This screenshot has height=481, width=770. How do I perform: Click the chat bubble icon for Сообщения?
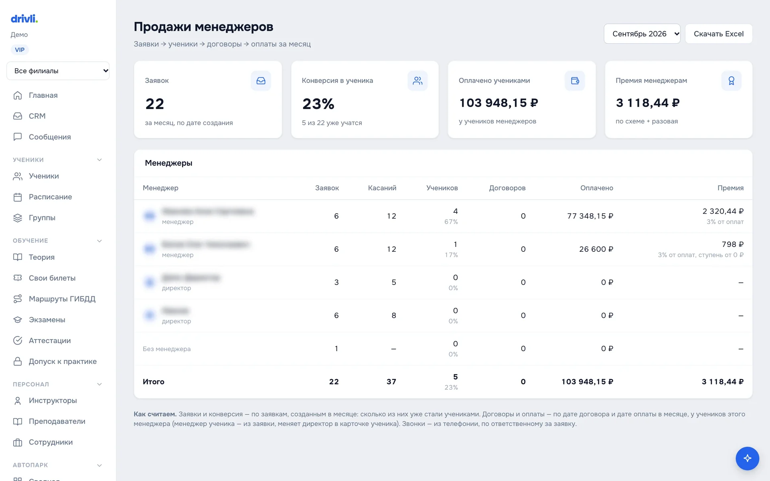18,137
